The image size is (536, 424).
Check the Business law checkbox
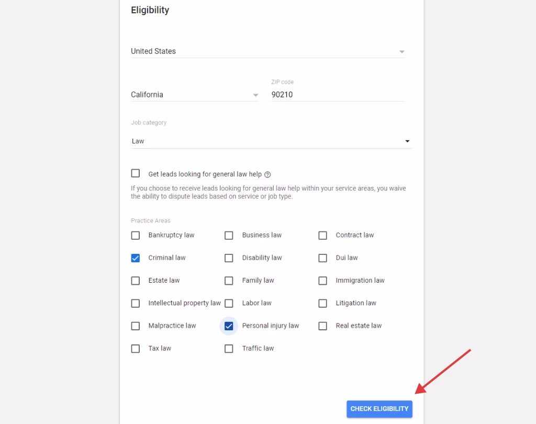pyautogui.click(x=229, y=235)
